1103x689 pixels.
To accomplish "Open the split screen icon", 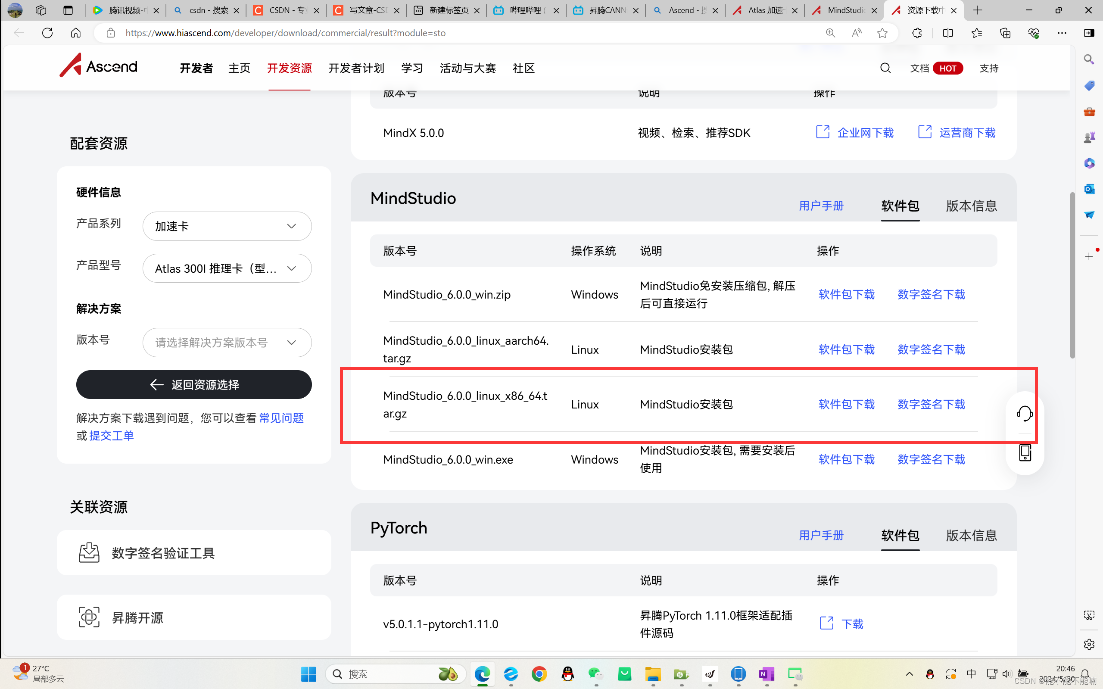I will pyautogui.click(x=947, y=33).
